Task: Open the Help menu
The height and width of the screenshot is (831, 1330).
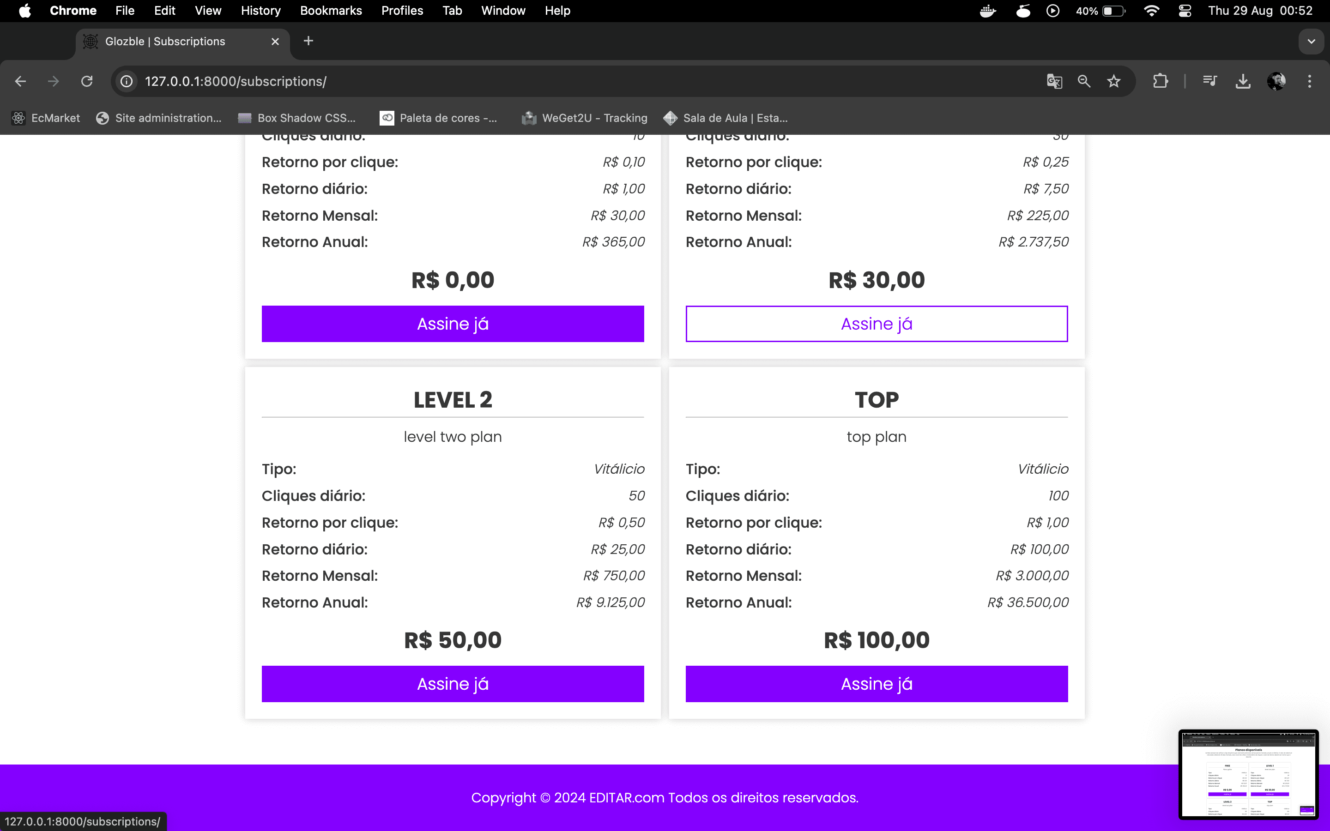Action: (557, 11)
